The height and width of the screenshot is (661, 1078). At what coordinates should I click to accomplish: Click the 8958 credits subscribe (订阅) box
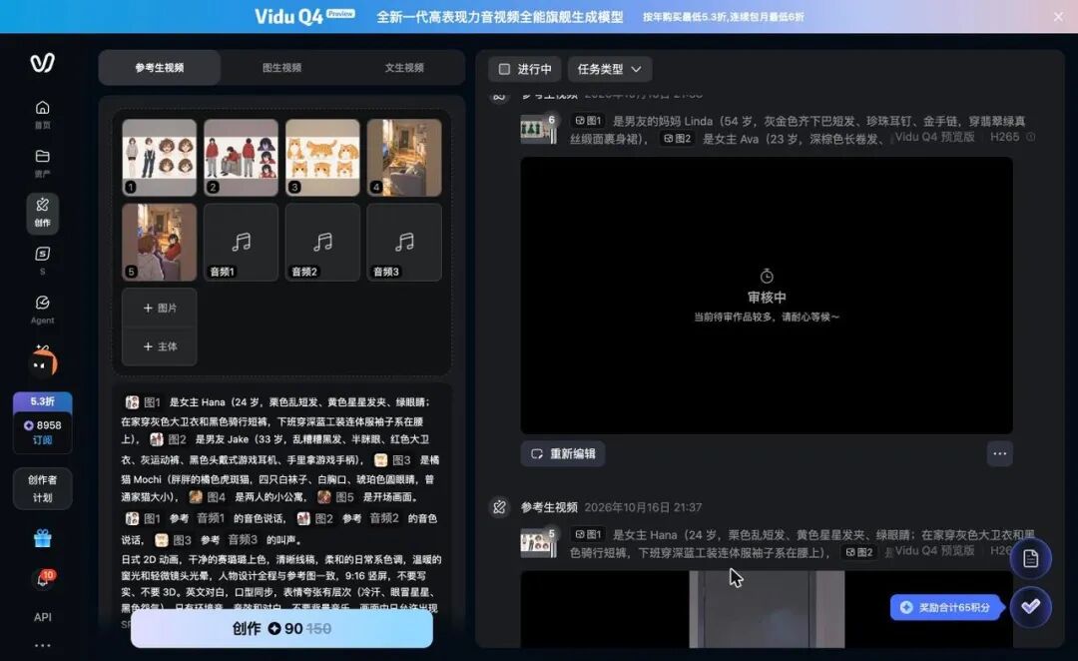[x=42, y=432]
